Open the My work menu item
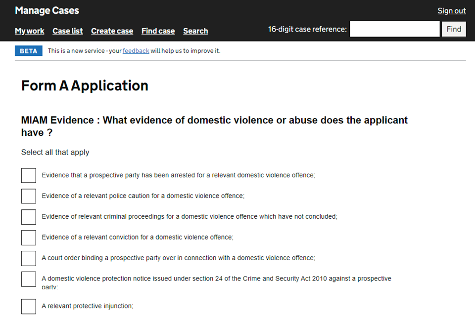Image resolution: width=475 pixels, height=316 pixels. click(30, 31)
